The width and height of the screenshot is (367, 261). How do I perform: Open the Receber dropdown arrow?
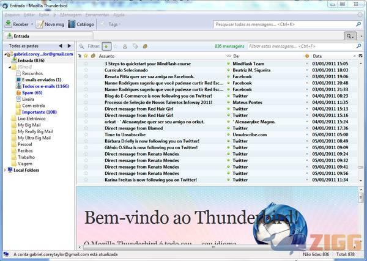(x=32, y=24)
